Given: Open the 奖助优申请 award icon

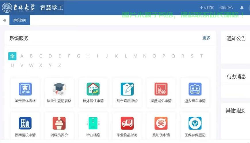Looking at the screenshot, I should 161,123.
